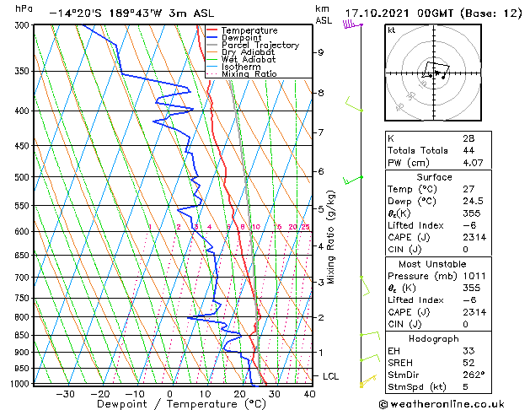530x410 pixels.
Task: Click the km ASL axis header
Action: (x=324, y=14)
